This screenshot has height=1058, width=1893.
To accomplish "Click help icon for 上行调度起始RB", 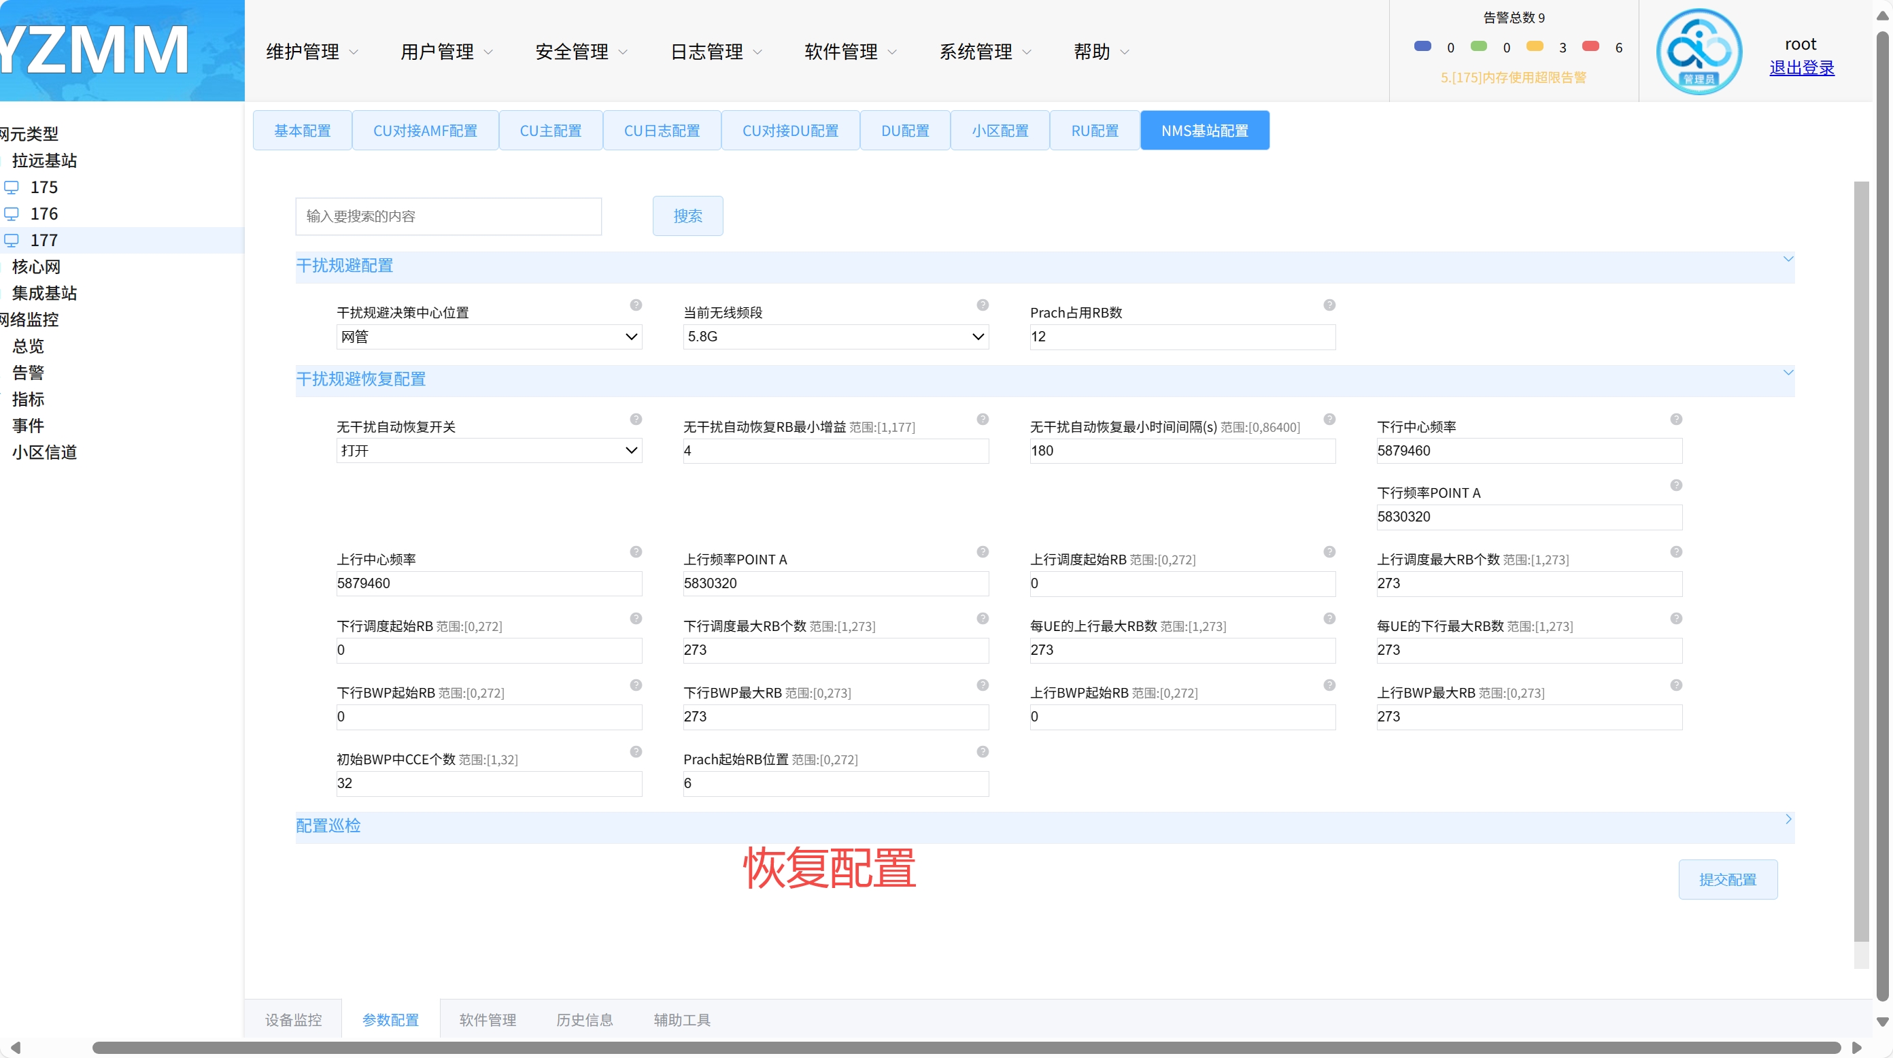I will click(1329, 551).
